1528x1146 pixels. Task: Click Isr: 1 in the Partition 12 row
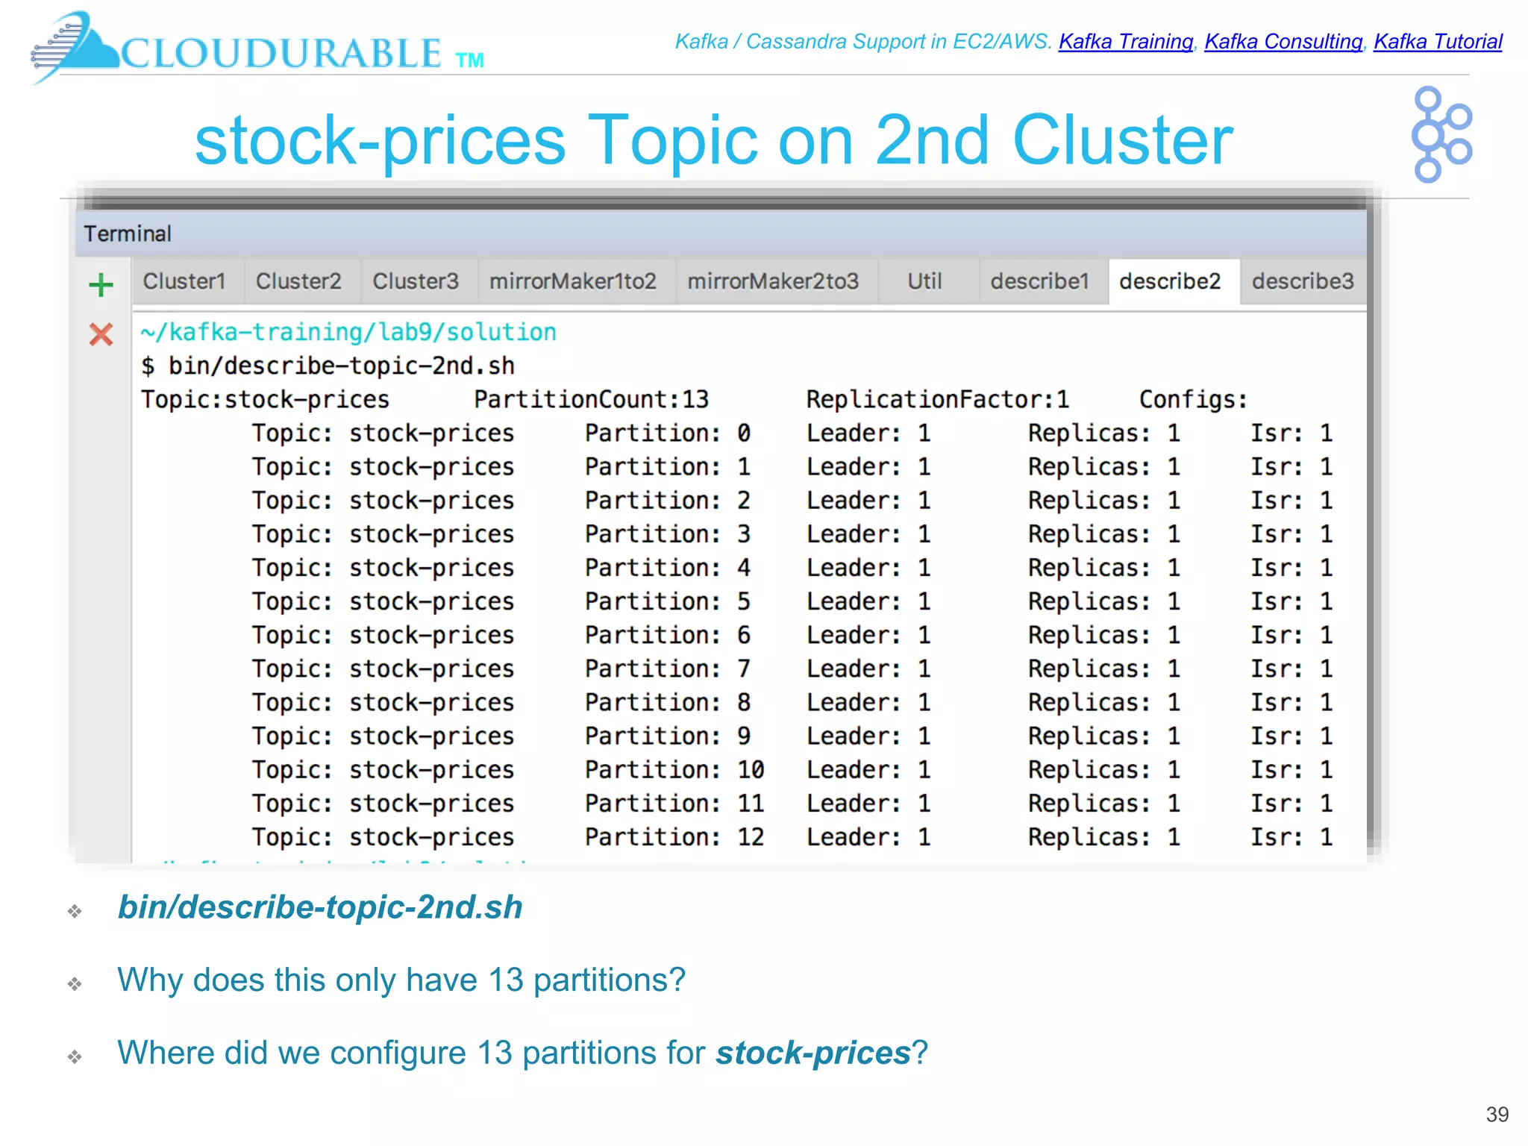coord(1291,836)
